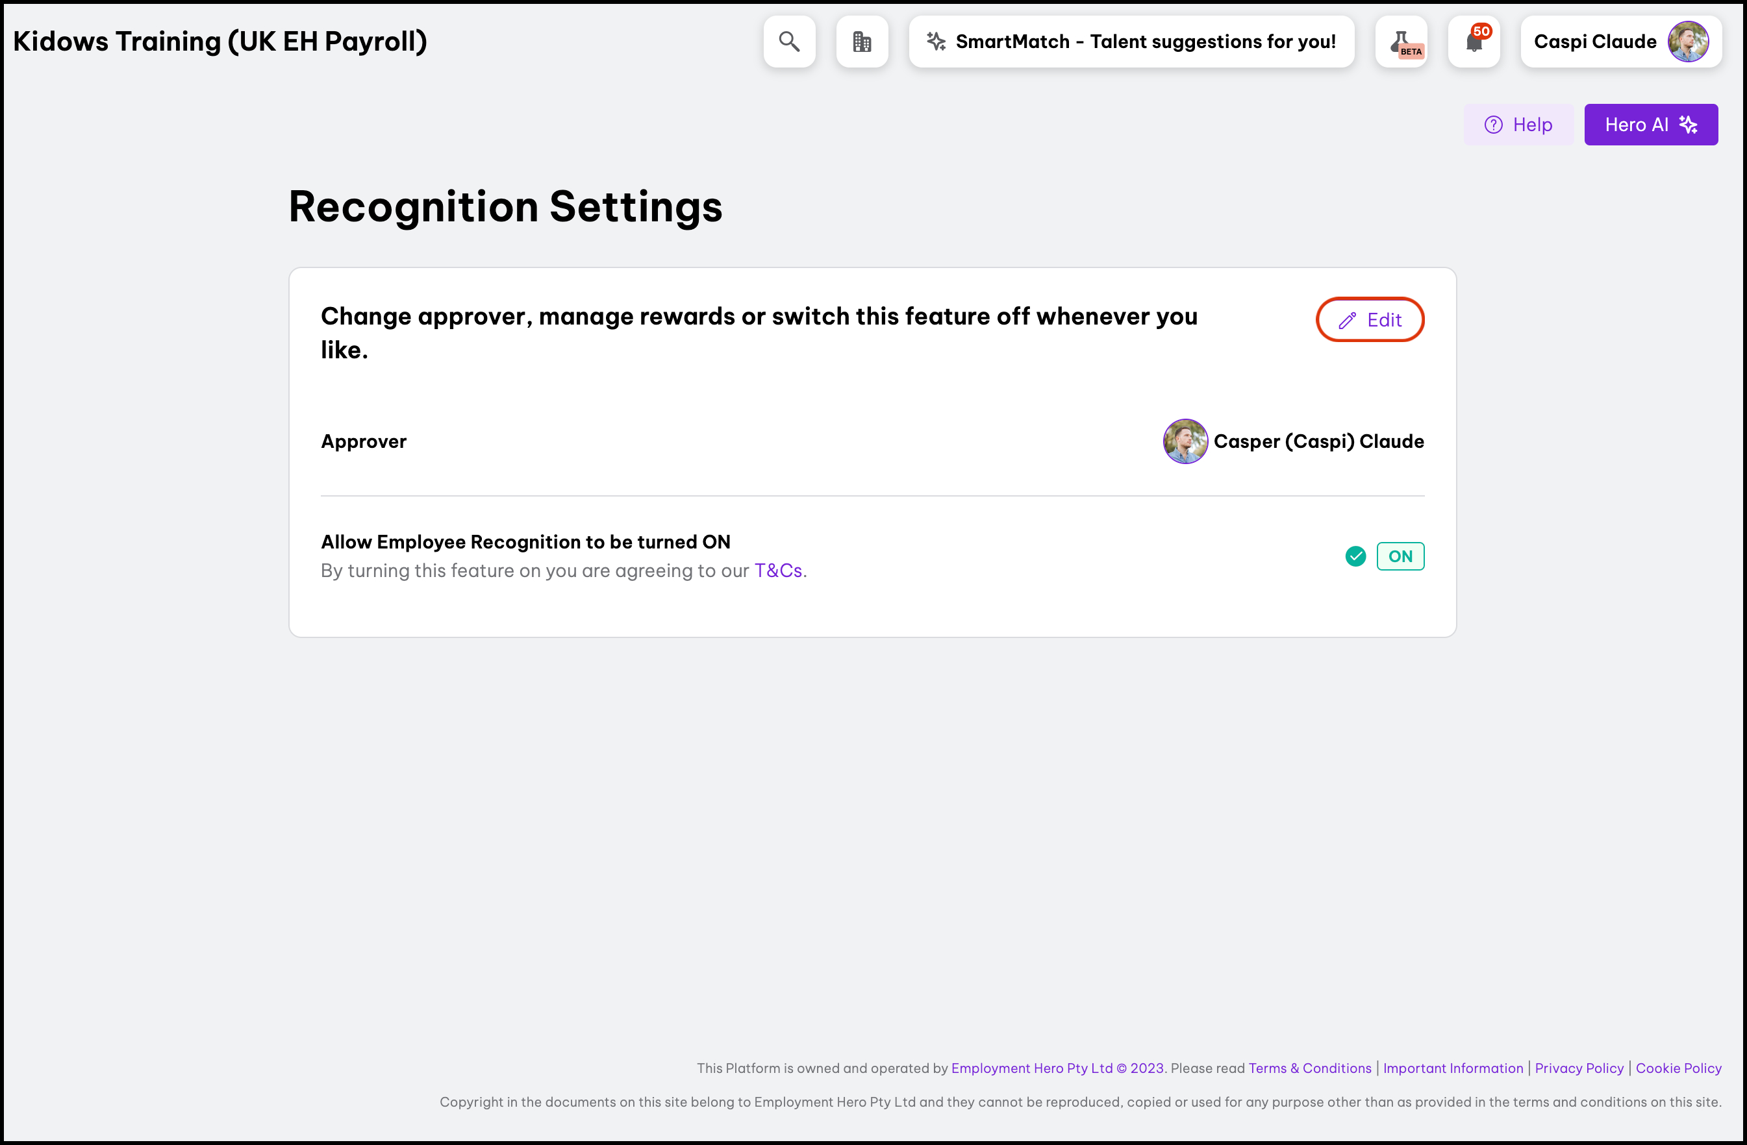The image size is (1747, 1145).
Task: Open the search magnifier icon
Action: point(789,42)
